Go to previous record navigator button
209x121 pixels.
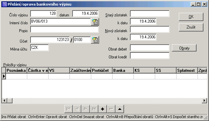[77, 109]
